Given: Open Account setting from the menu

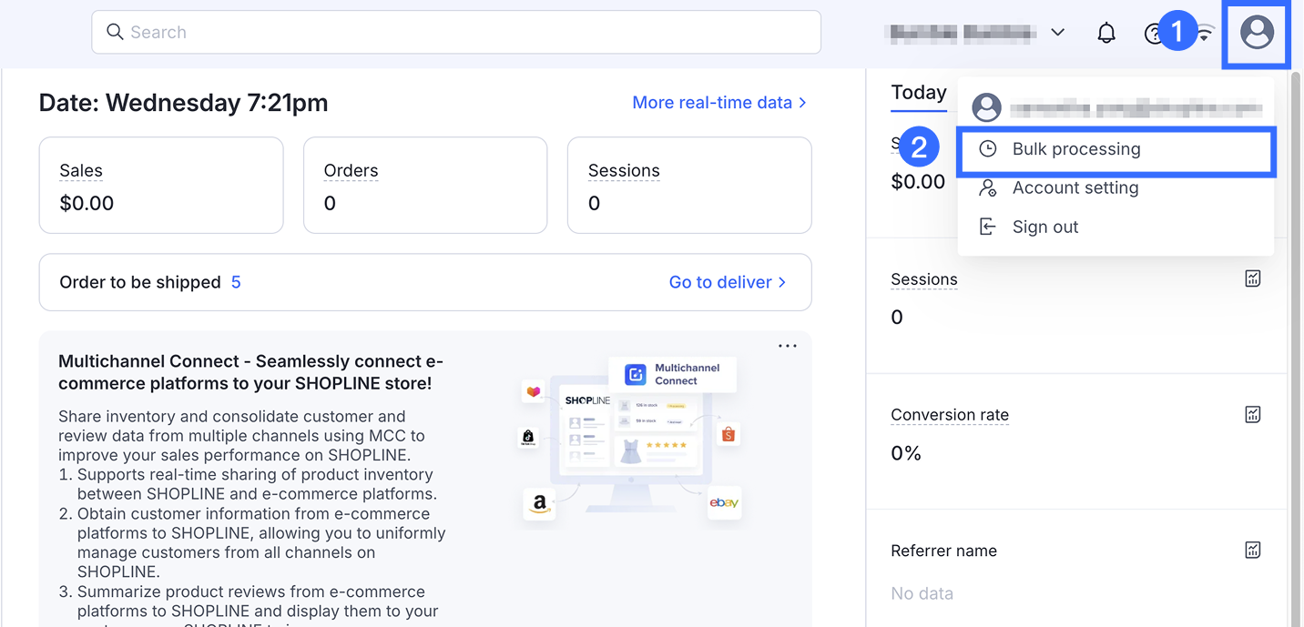Looking at the screenshot, I should pos(1075,188).
